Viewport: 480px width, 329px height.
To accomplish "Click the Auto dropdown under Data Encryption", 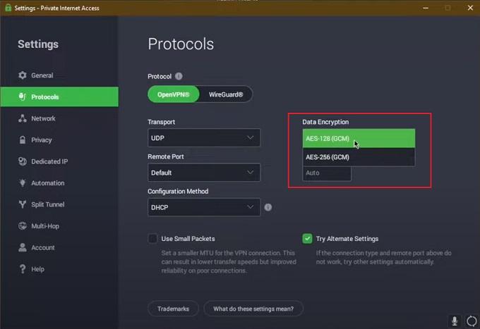I will 327,173.
